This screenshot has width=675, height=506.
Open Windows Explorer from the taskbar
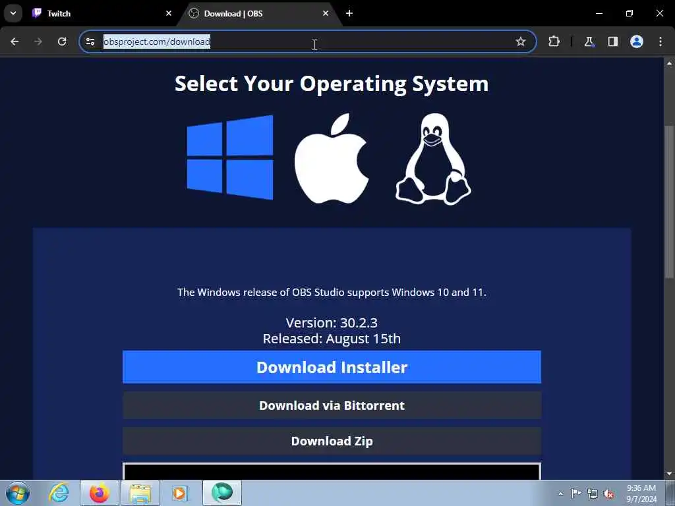(x=140, y=493)
